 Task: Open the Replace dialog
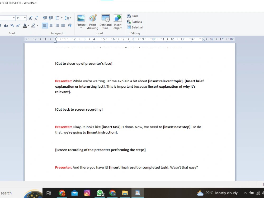pos(134,22)
